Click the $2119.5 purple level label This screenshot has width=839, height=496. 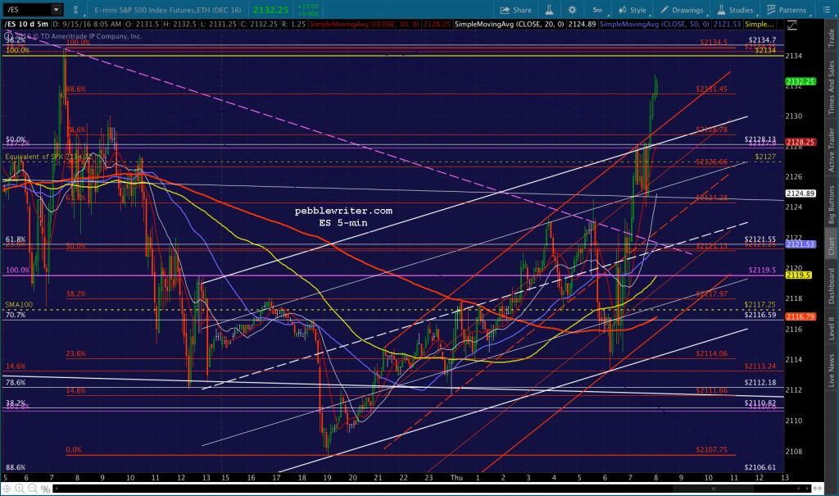tap(762, 270)
